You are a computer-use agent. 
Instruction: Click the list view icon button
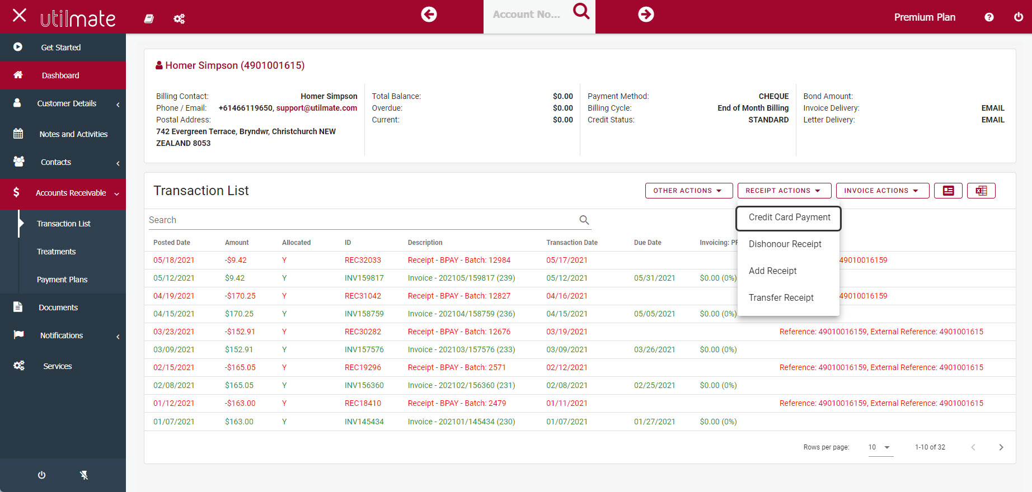coord(948,191)
